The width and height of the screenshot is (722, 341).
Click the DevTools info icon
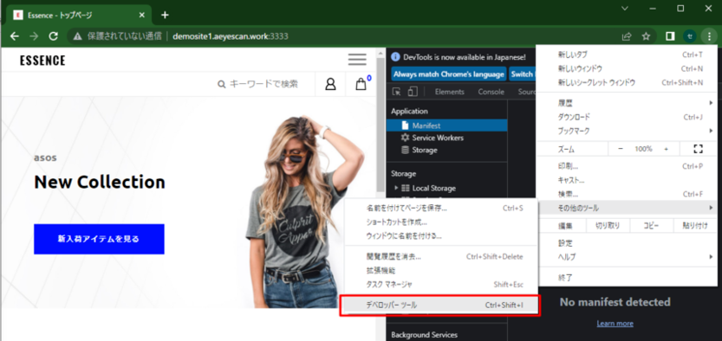pyautogui.click(x=395, y=57)
